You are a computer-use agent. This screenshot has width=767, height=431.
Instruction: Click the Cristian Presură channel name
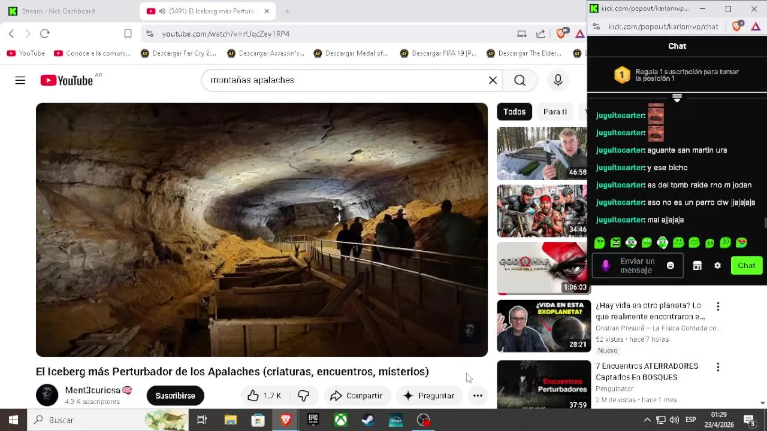pyautogui.click(x=657, y=328)
